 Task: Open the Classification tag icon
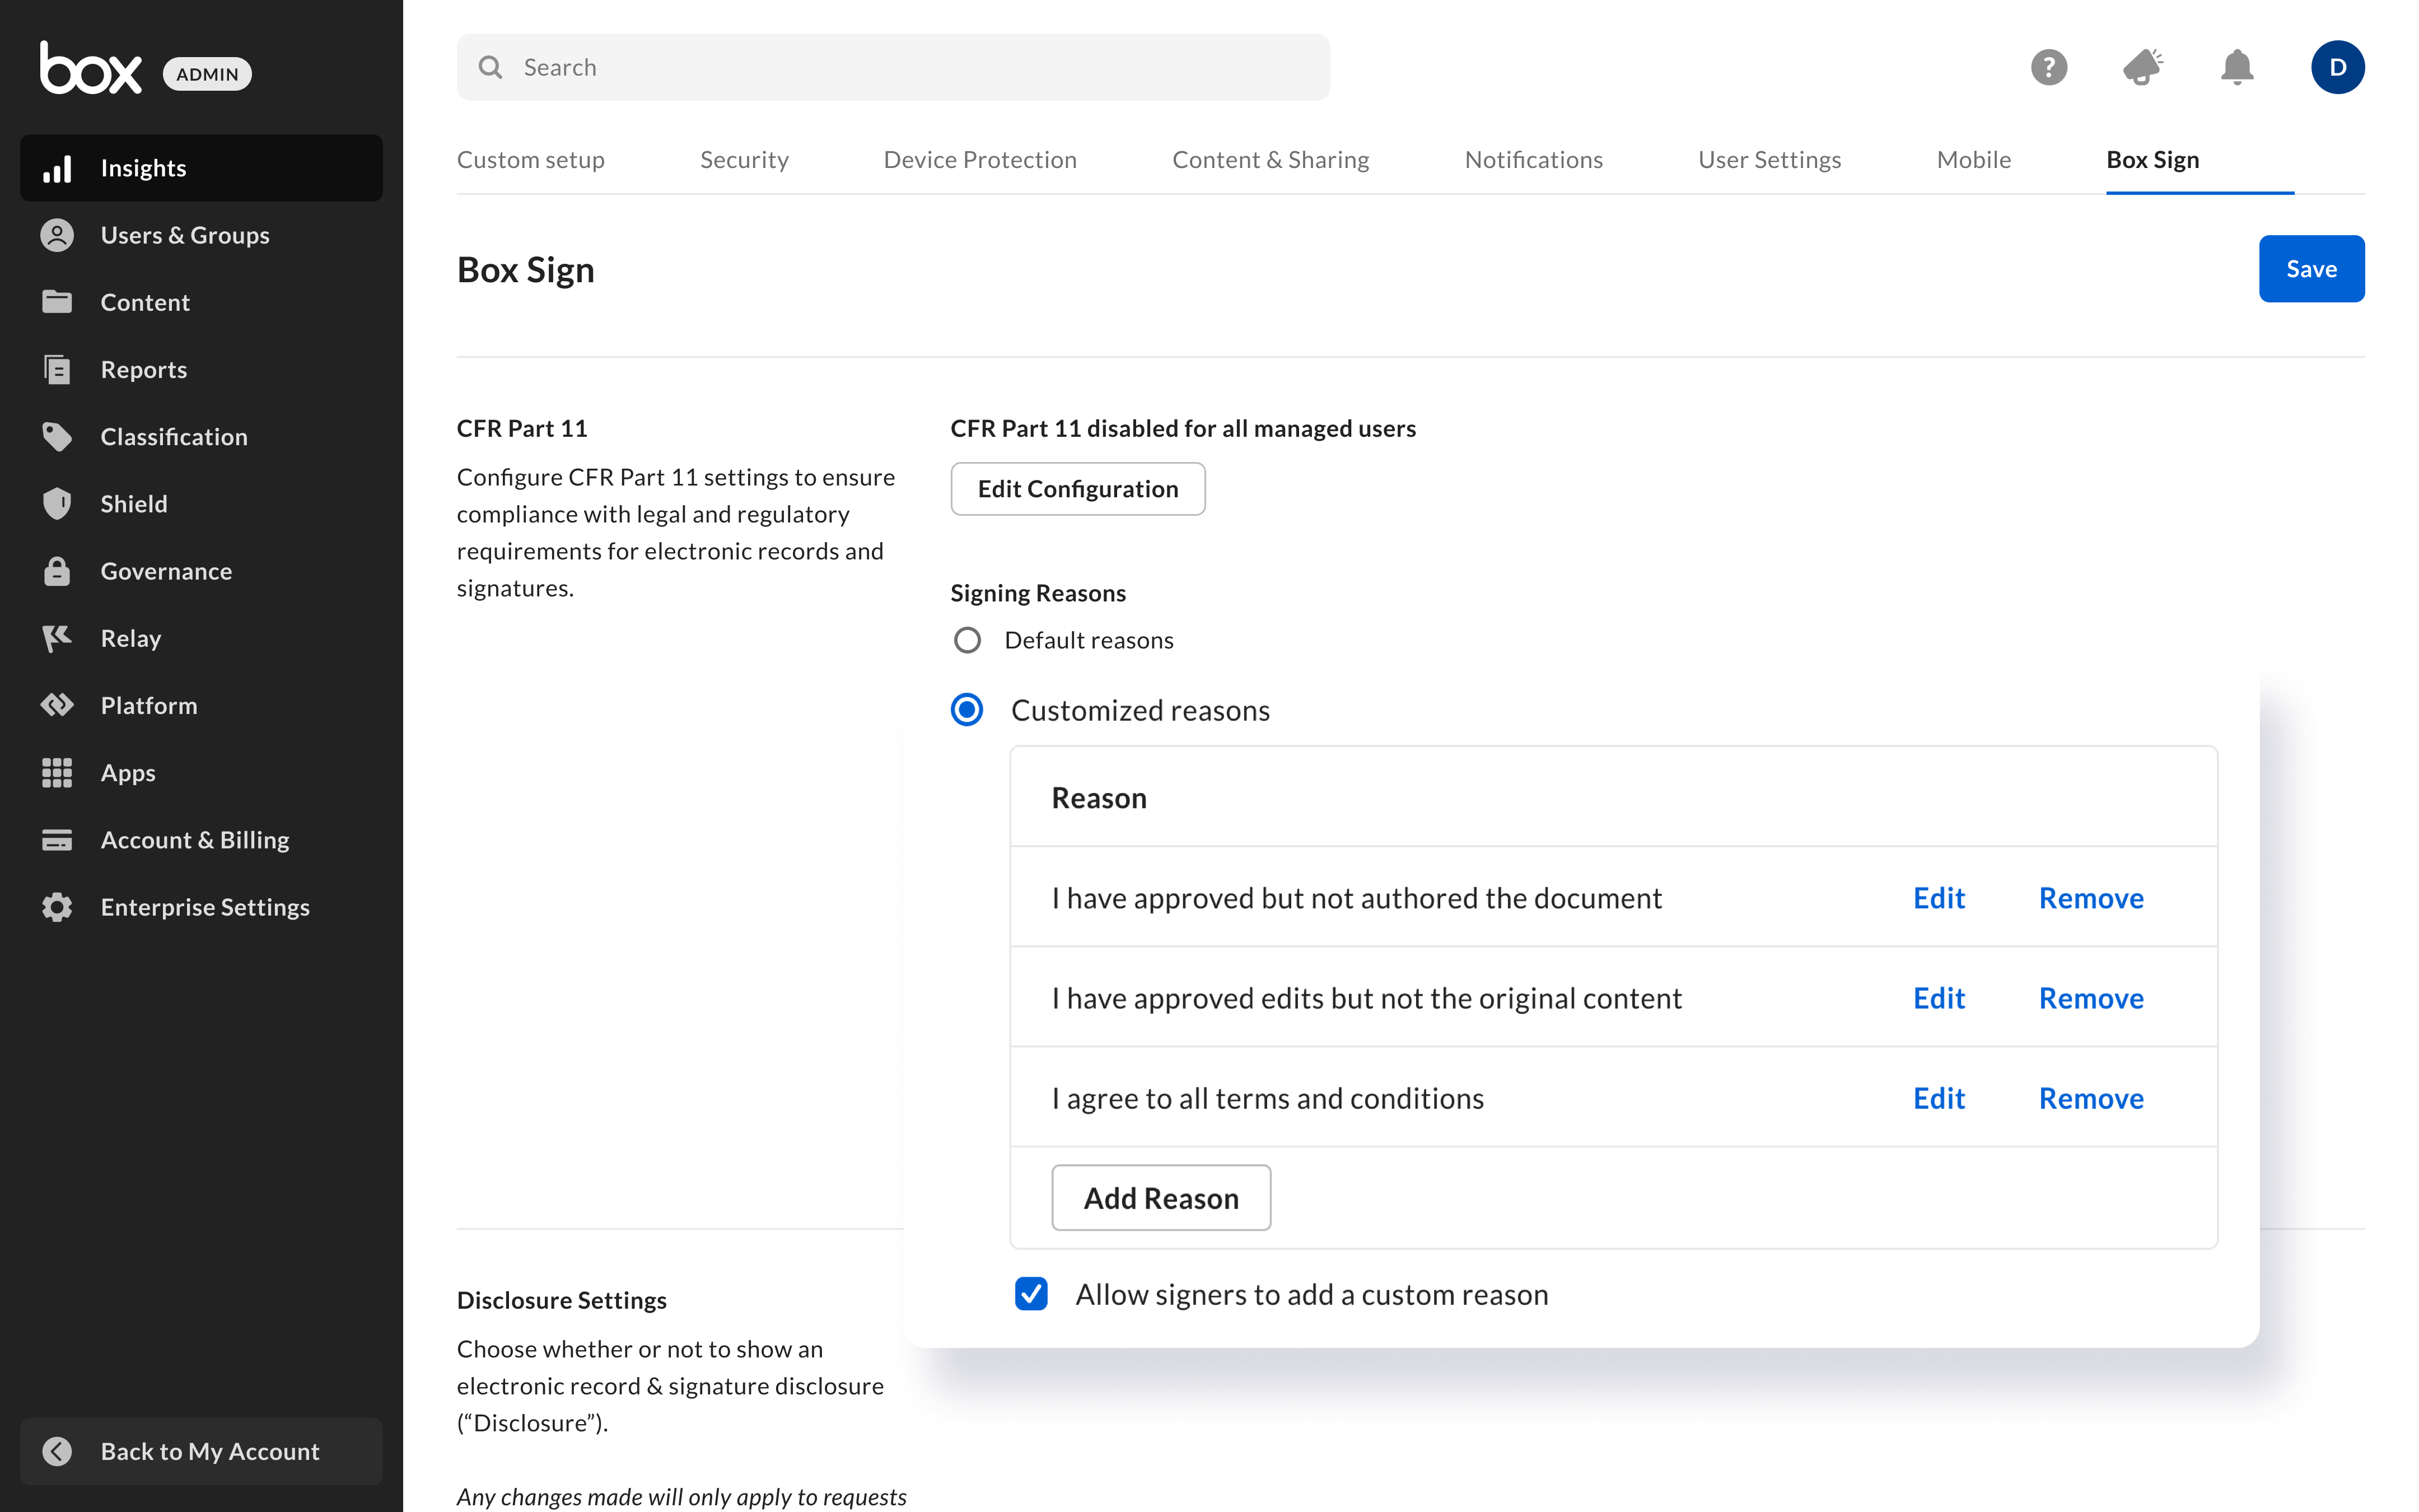pos(57,437)
